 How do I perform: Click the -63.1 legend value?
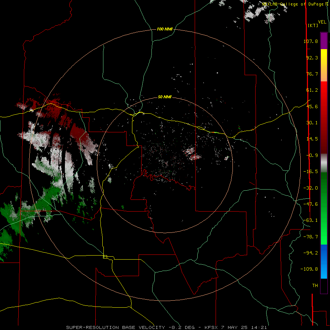coord(311,220)
